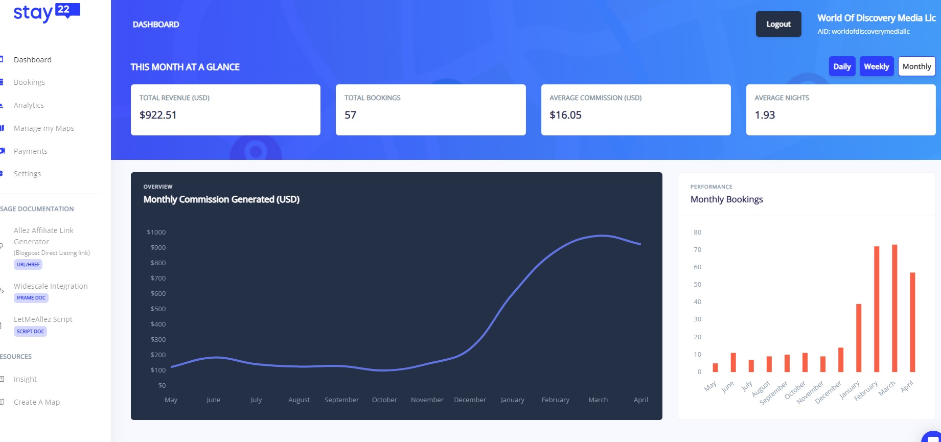941x442 pixels.
Task: Click the AID worldofdiscoverymediallc text
Action: (x=863, y=32)
